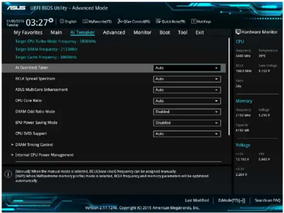Click the English language label
This screenshot has height=213, width=284.
pos(71,22)
